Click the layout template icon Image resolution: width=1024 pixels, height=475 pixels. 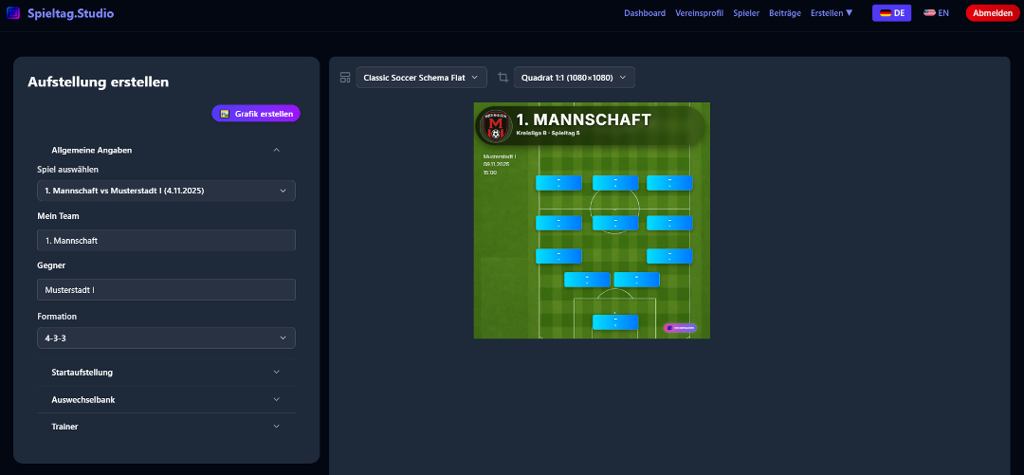[345, 78]
